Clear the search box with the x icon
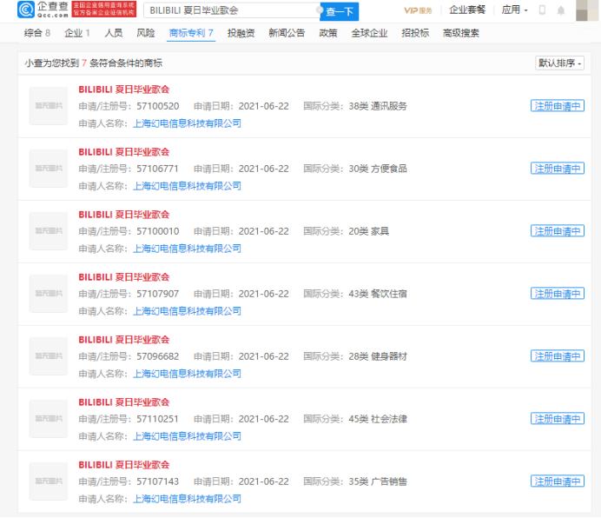The image size is (601, 518). pyautogui.click(x=320, y=10)
